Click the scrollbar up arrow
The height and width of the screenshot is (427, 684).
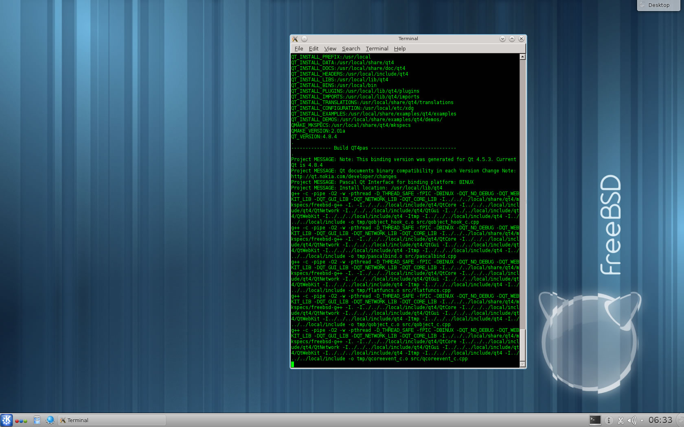pos(523,57)
